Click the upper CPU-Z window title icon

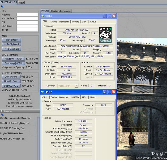pos(42,16)
